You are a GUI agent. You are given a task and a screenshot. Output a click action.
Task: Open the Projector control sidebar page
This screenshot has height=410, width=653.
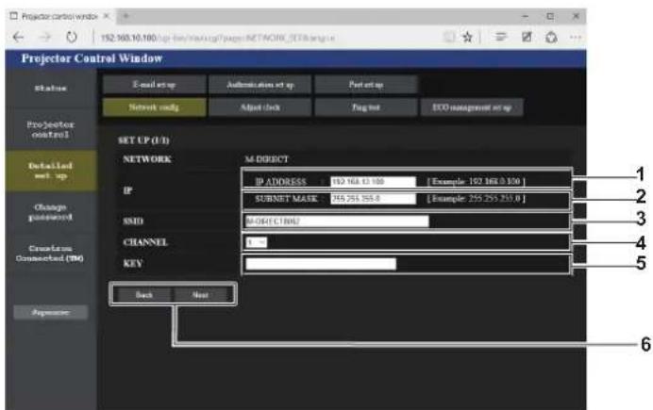pos(51,129)
